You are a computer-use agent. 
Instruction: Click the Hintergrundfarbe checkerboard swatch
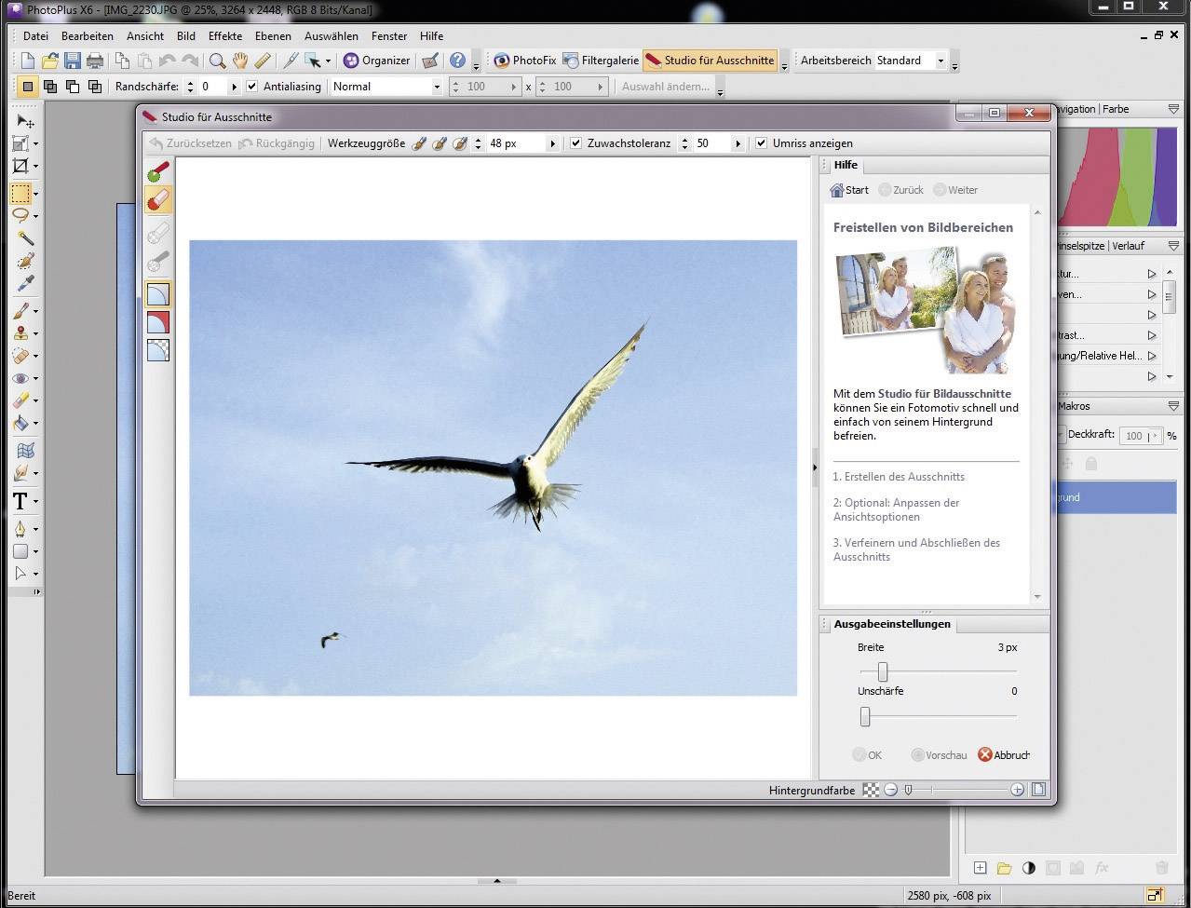coord(870,790)
